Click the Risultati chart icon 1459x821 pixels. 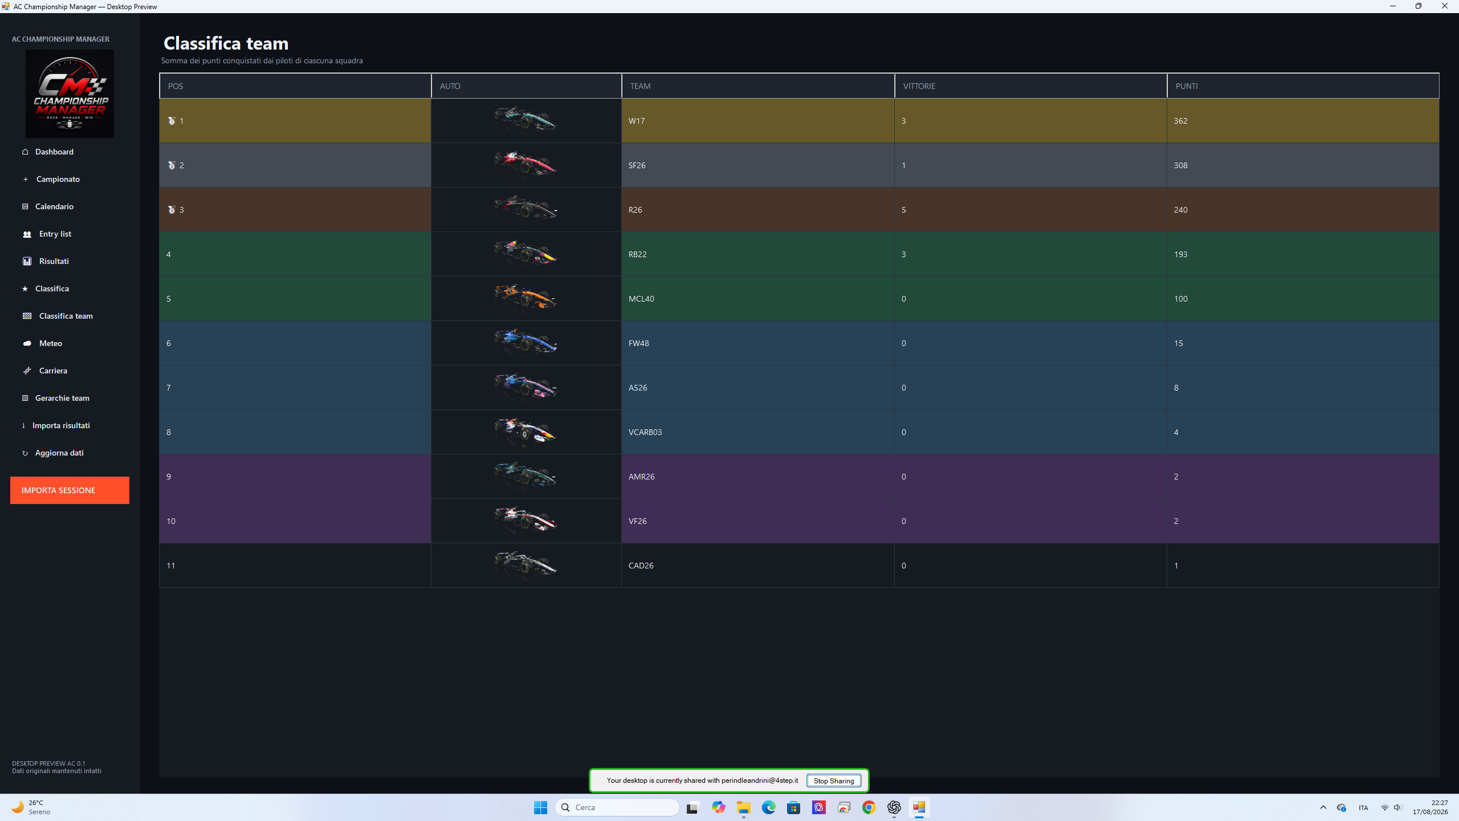pyautogui.click(x=27, y=261)
